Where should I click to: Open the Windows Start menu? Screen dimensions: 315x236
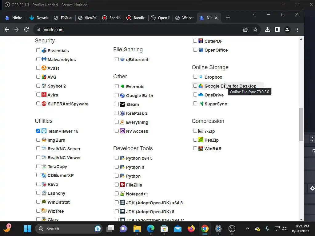(x=27, y=229)
